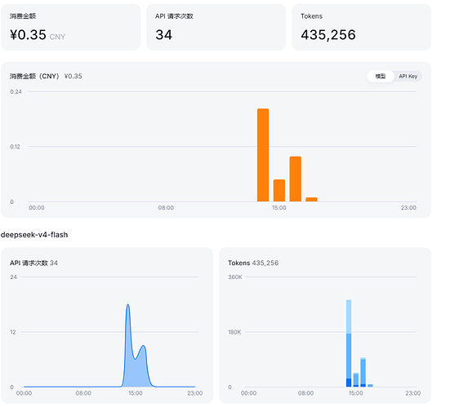Switch the chart view to API Key

click(408, 77)
